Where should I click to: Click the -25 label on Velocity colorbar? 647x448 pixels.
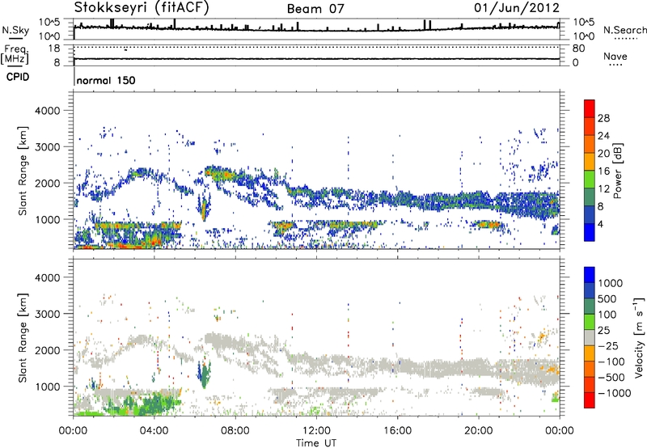(608, 346)
